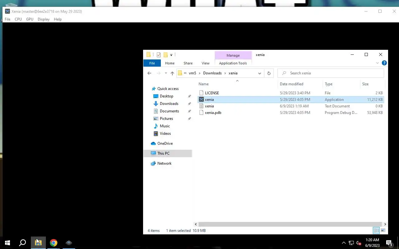This screenshot has height=249, width=399.
Task: Select This PC in navigation pane
Action: click(x=168, y=153)
